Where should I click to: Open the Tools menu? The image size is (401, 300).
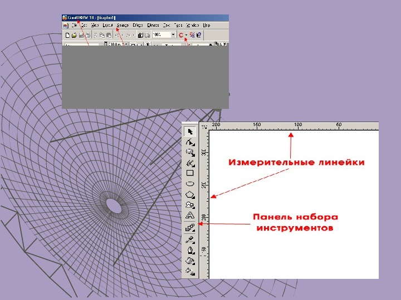(178, 25)
